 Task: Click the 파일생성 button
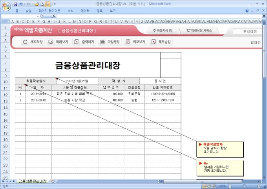[x=110, y=42]
